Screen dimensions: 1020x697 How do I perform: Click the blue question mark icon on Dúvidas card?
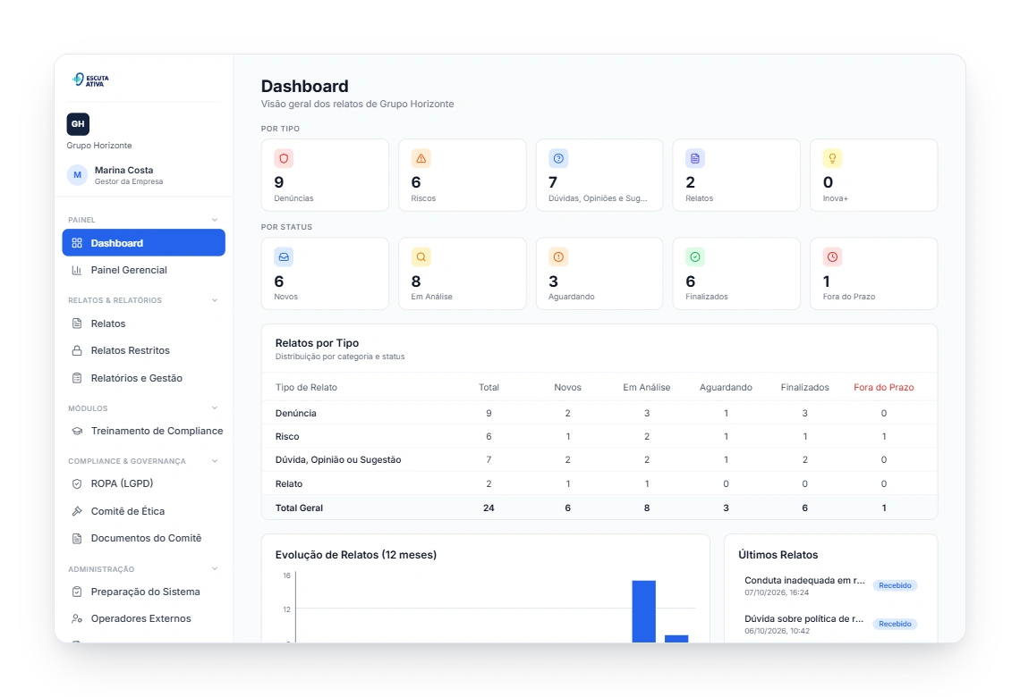click(x=558, y=158)
